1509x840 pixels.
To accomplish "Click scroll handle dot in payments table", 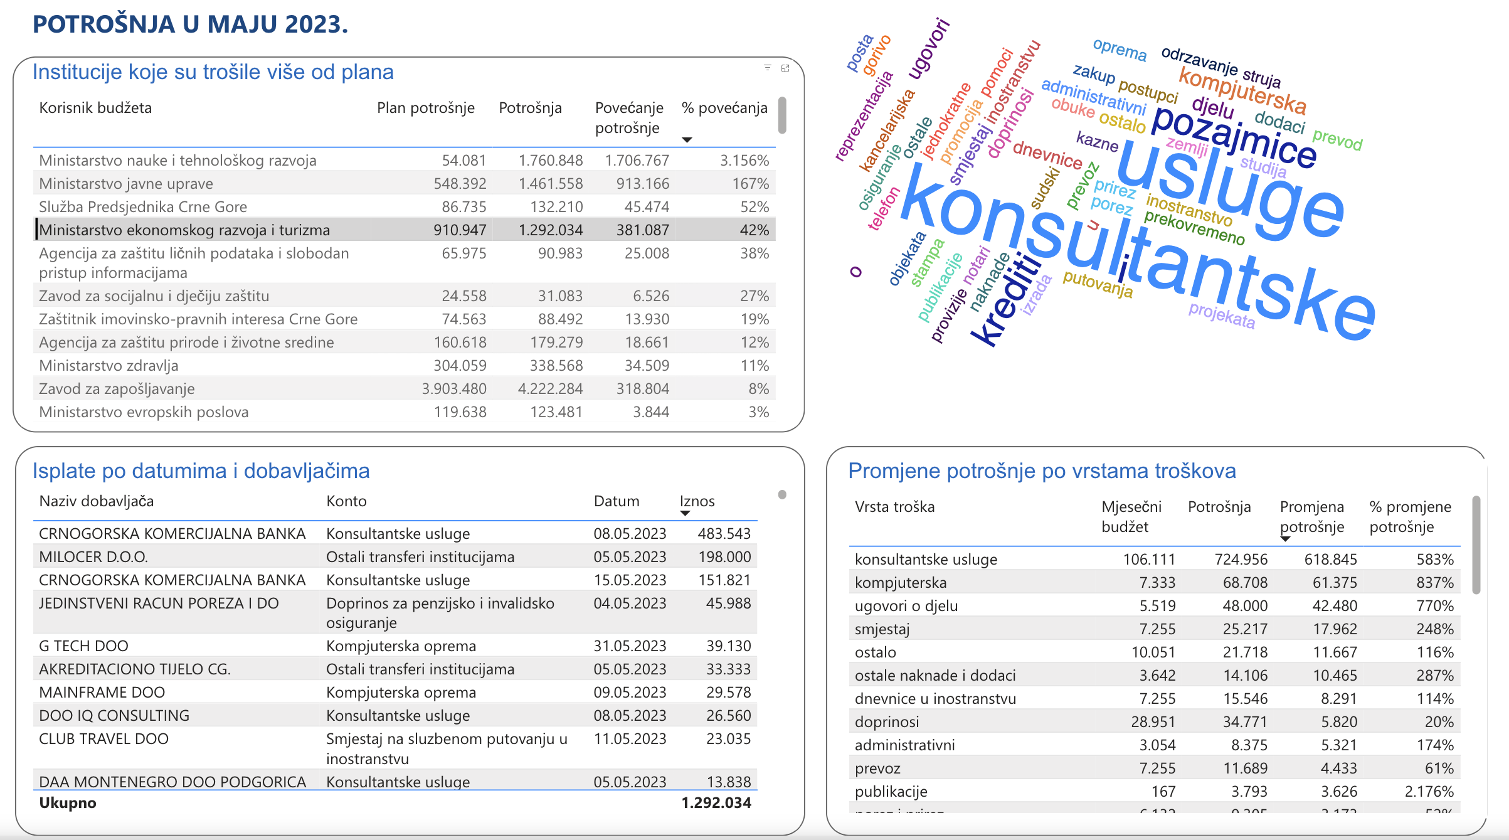I will (x=782, y=494).
